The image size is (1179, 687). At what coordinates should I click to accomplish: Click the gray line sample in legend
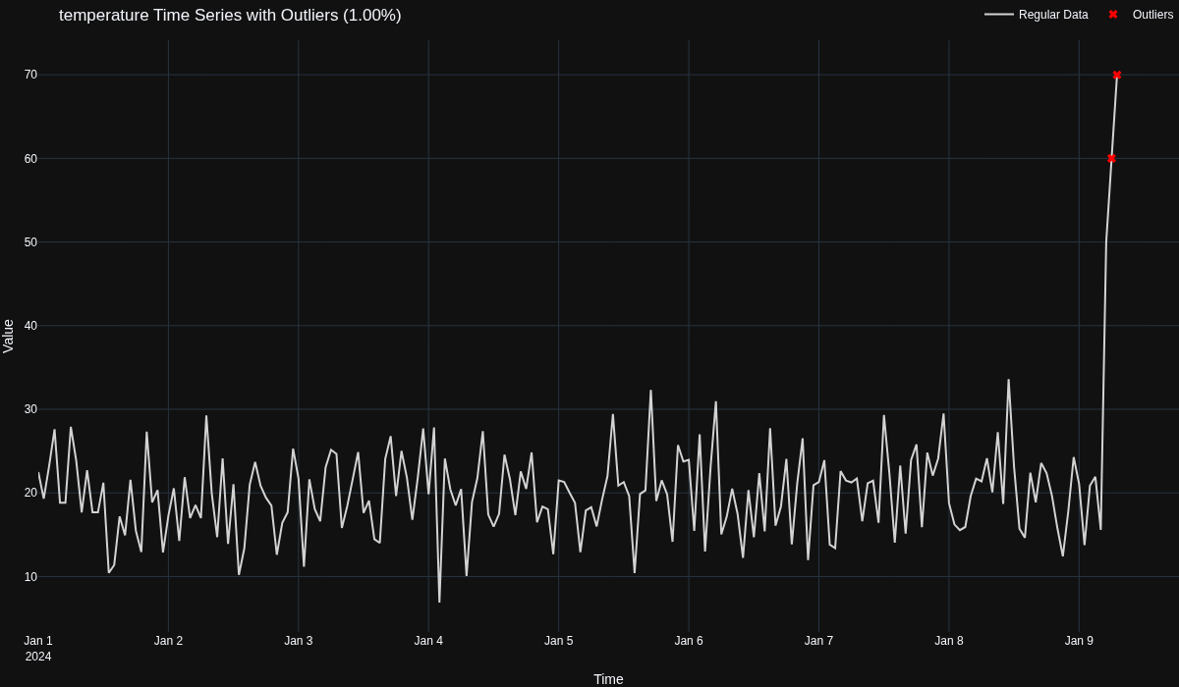pyautogui.click(x=998, y=15)
